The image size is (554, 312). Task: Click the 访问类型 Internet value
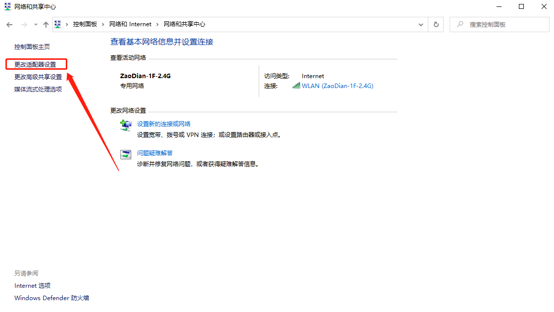[313, 76]
